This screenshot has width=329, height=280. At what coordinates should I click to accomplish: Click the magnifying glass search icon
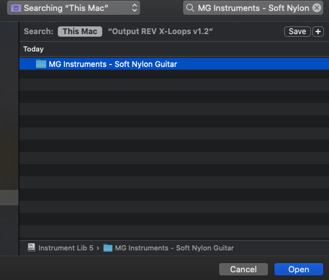tap(190, 8)
